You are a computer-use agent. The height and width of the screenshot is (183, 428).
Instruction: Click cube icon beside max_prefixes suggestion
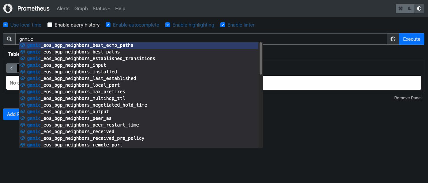[x=23, y=92]
